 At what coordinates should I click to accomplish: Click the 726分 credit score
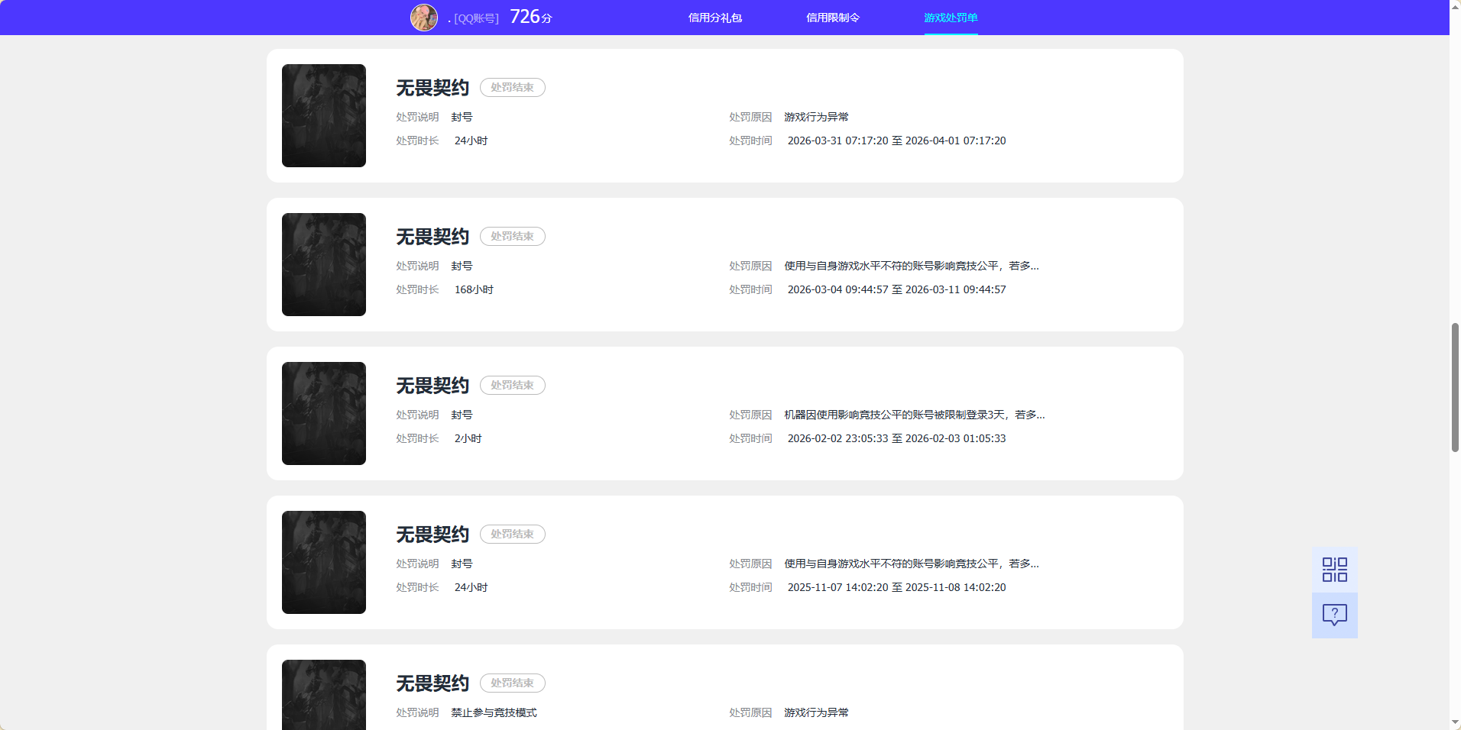click(531, 17)
